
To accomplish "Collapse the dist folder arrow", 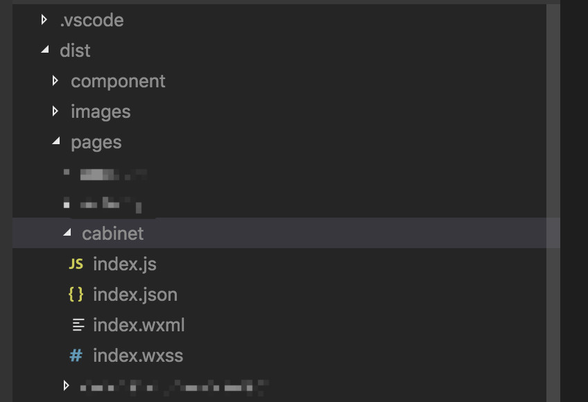I will click(45, 49).
